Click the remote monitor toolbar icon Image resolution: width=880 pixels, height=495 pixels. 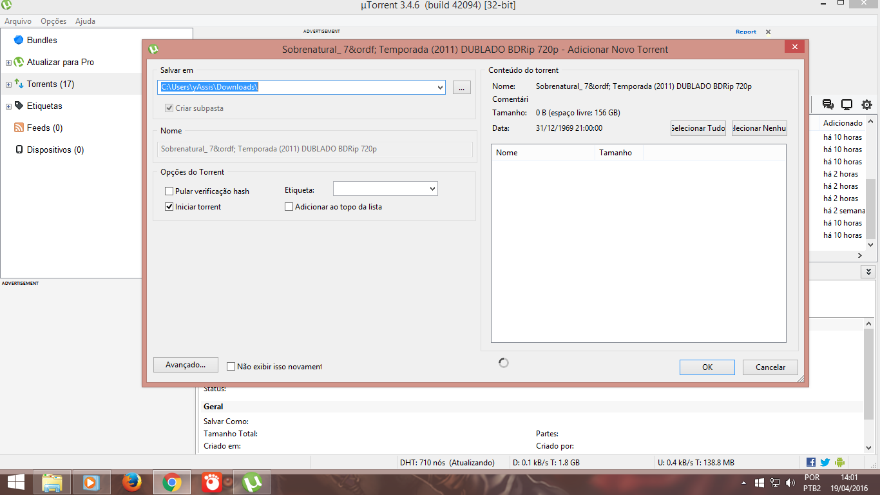tap(847, 104)
